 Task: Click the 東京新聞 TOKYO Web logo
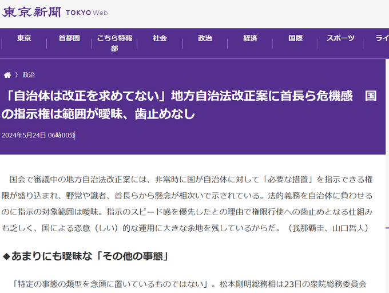click(x=55, y=12)
